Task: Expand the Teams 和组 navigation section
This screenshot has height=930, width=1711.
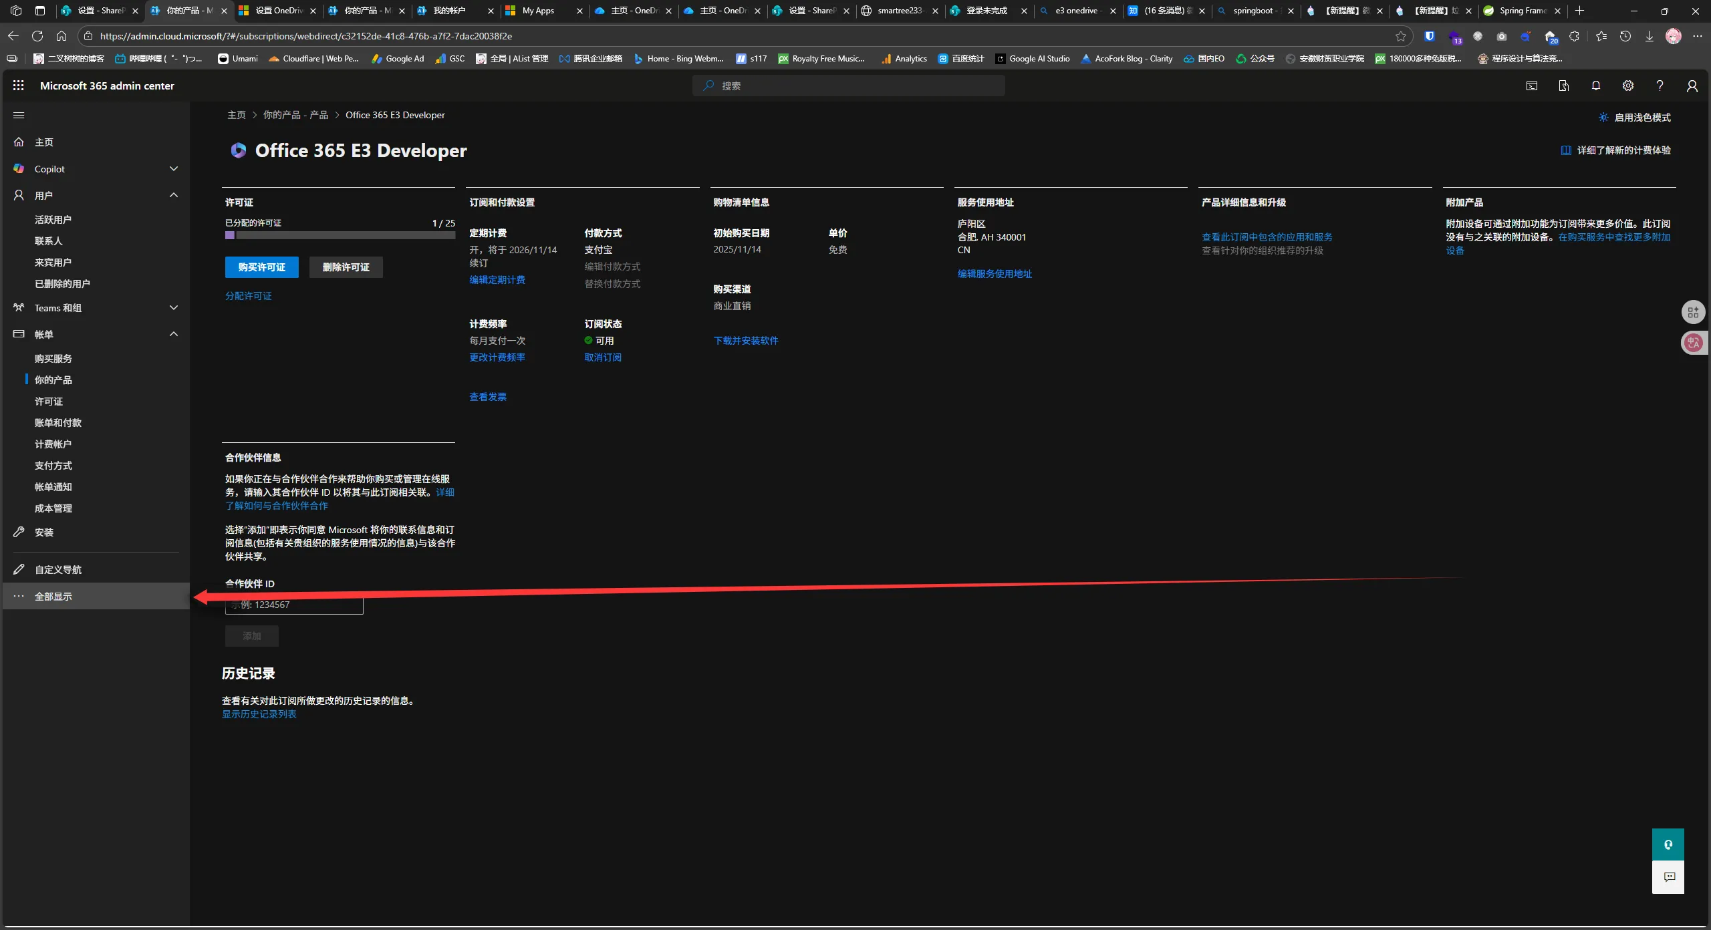Action: (173, 308)
